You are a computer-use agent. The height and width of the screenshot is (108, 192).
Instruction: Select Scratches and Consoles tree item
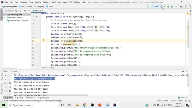[x=17, y=21]
